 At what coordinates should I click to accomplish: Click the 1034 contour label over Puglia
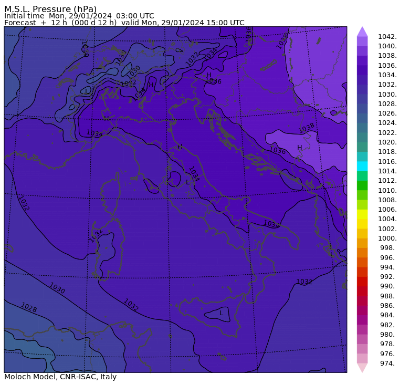click(271, 224)
